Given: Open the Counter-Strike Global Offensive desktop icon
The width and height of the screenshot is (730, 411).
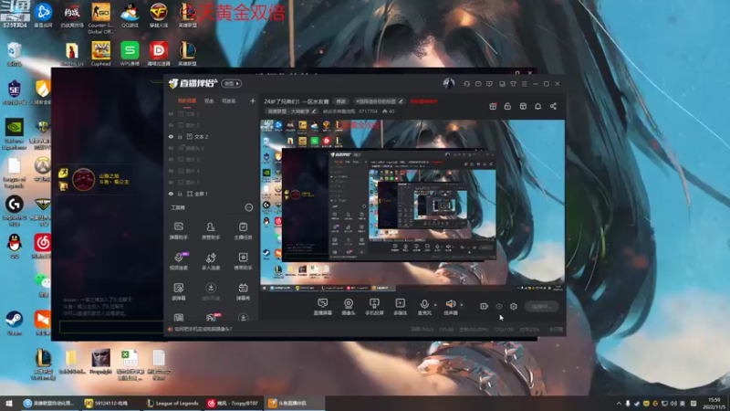Looking at the screenshot, I should pos(100,17).
